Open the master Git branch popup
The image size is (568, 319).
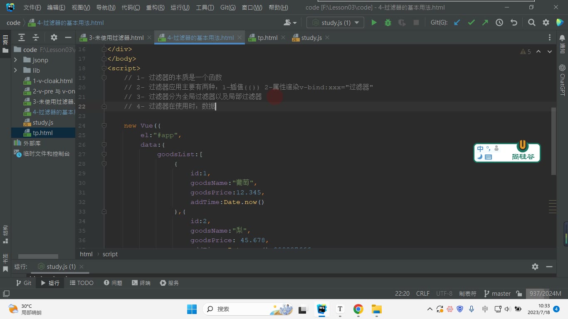[x=497, y=294]
